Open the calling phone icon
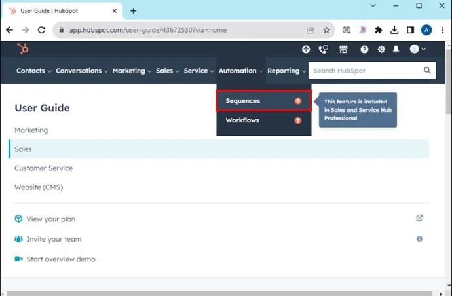Screen dimensions: 452x296 [324, 49]
